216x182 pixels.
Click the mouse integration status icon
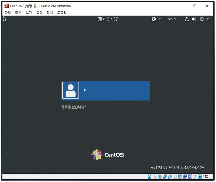[195, 177]
